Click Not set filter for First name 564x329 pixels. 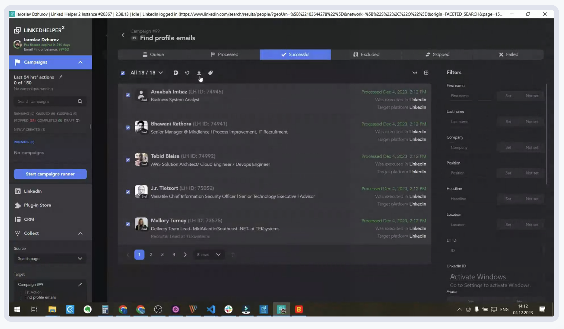[532, 96]
